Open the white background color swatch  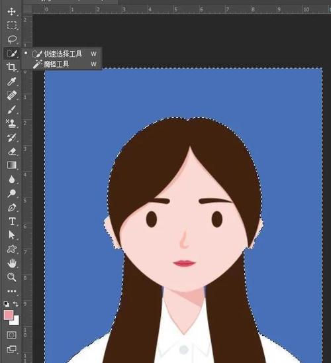pos(16,321)
